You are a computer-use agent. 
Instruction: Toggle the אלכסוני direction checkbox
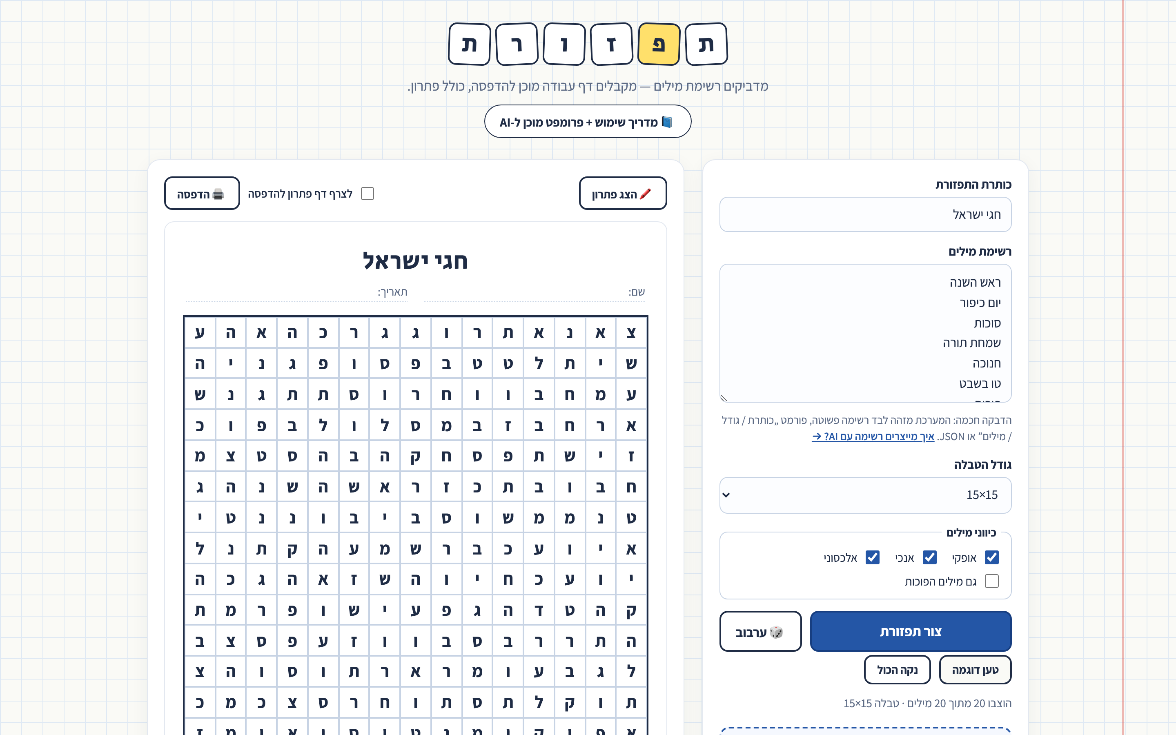point(873,557)
